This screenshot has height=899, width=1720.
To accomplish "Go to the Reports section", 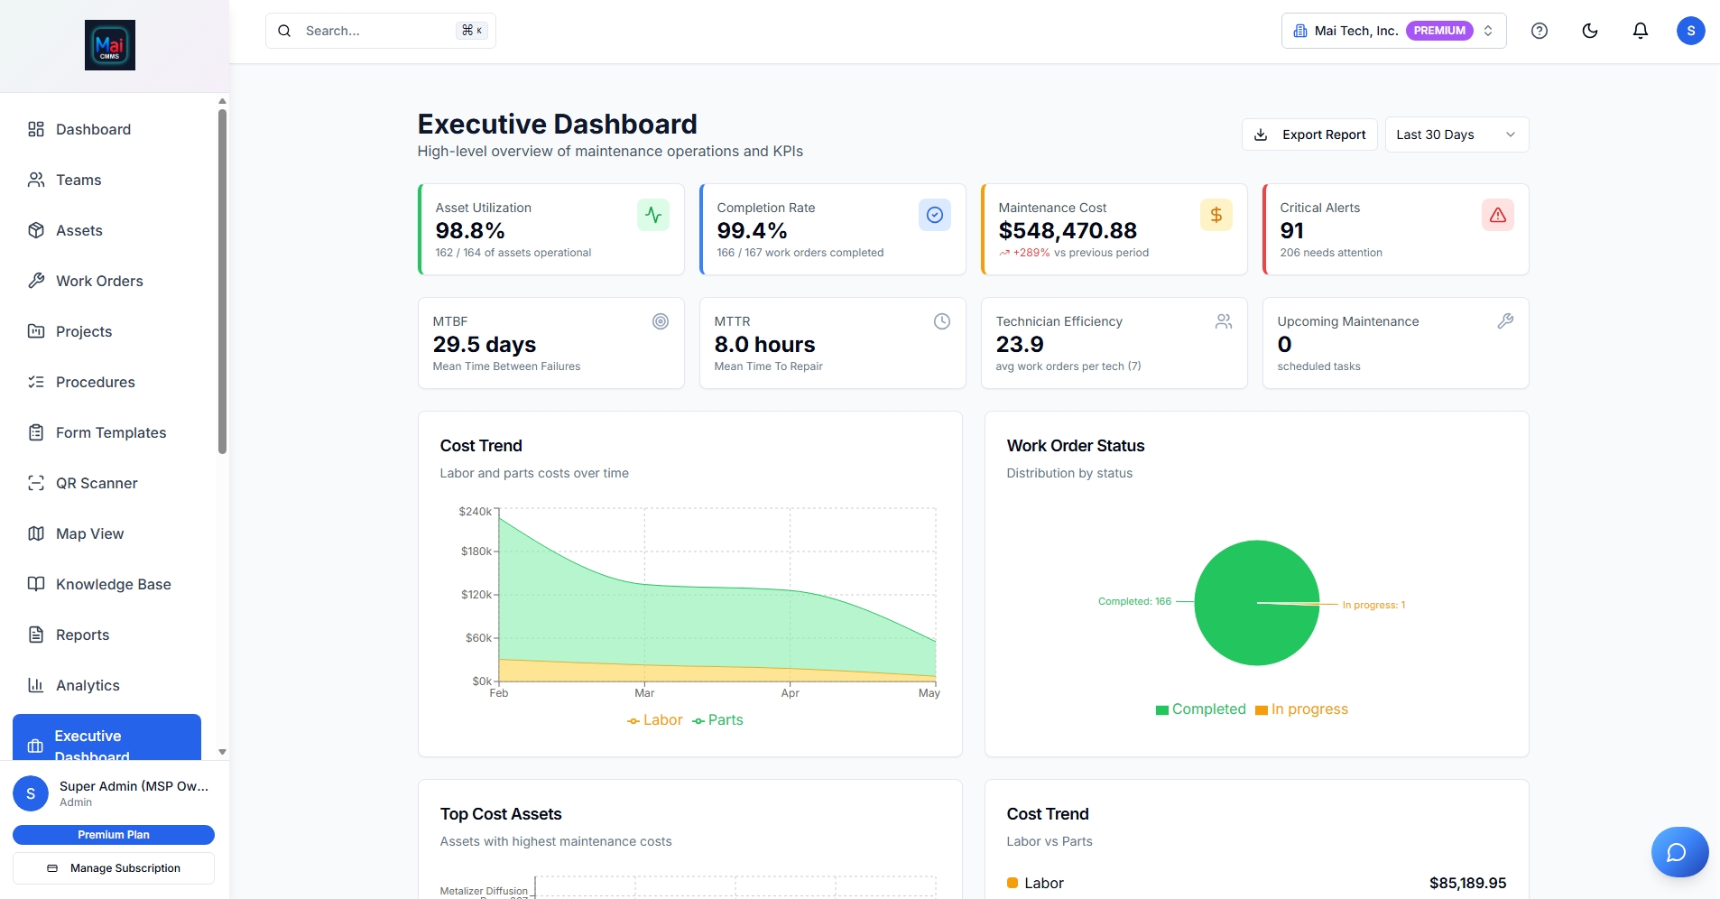I will [x=81, y=635].
